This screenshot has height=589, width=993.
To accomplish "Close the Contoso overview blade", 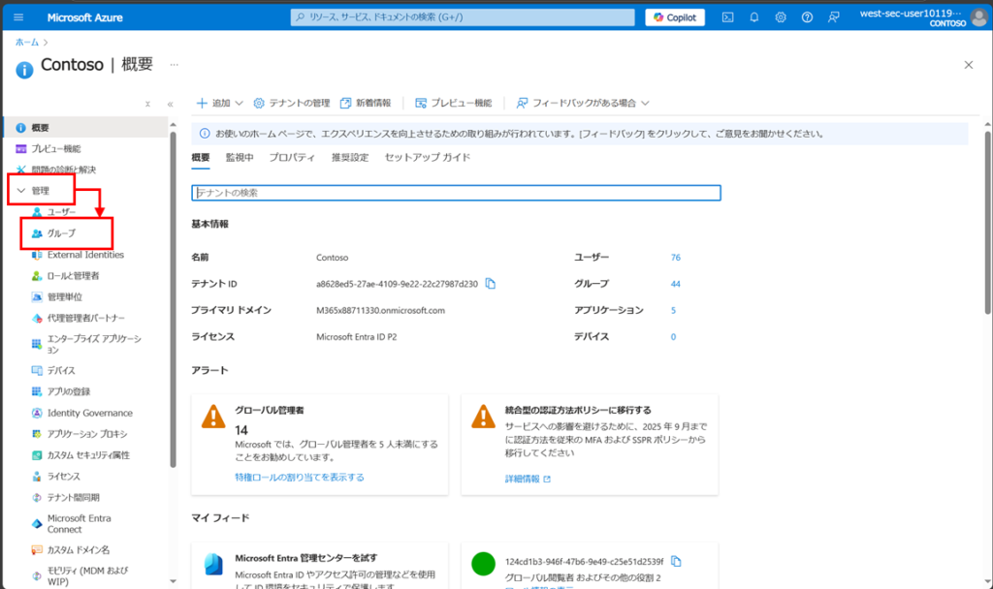I will 969,65.
